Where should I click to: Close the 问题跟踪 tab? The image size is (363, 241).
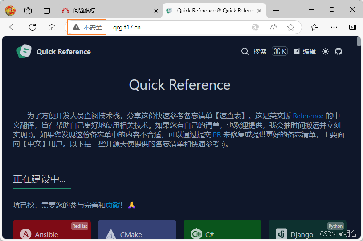point(156,11)
